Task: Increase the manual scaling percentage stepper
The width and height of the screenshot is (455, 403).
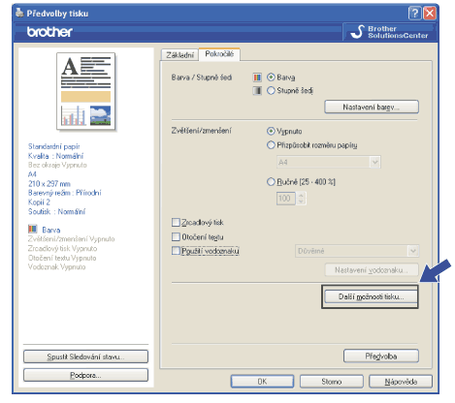Action: click(301, 195)
